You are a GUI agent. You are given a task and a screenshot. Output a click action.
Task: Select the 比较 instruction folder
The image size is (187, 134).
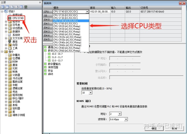15,68
